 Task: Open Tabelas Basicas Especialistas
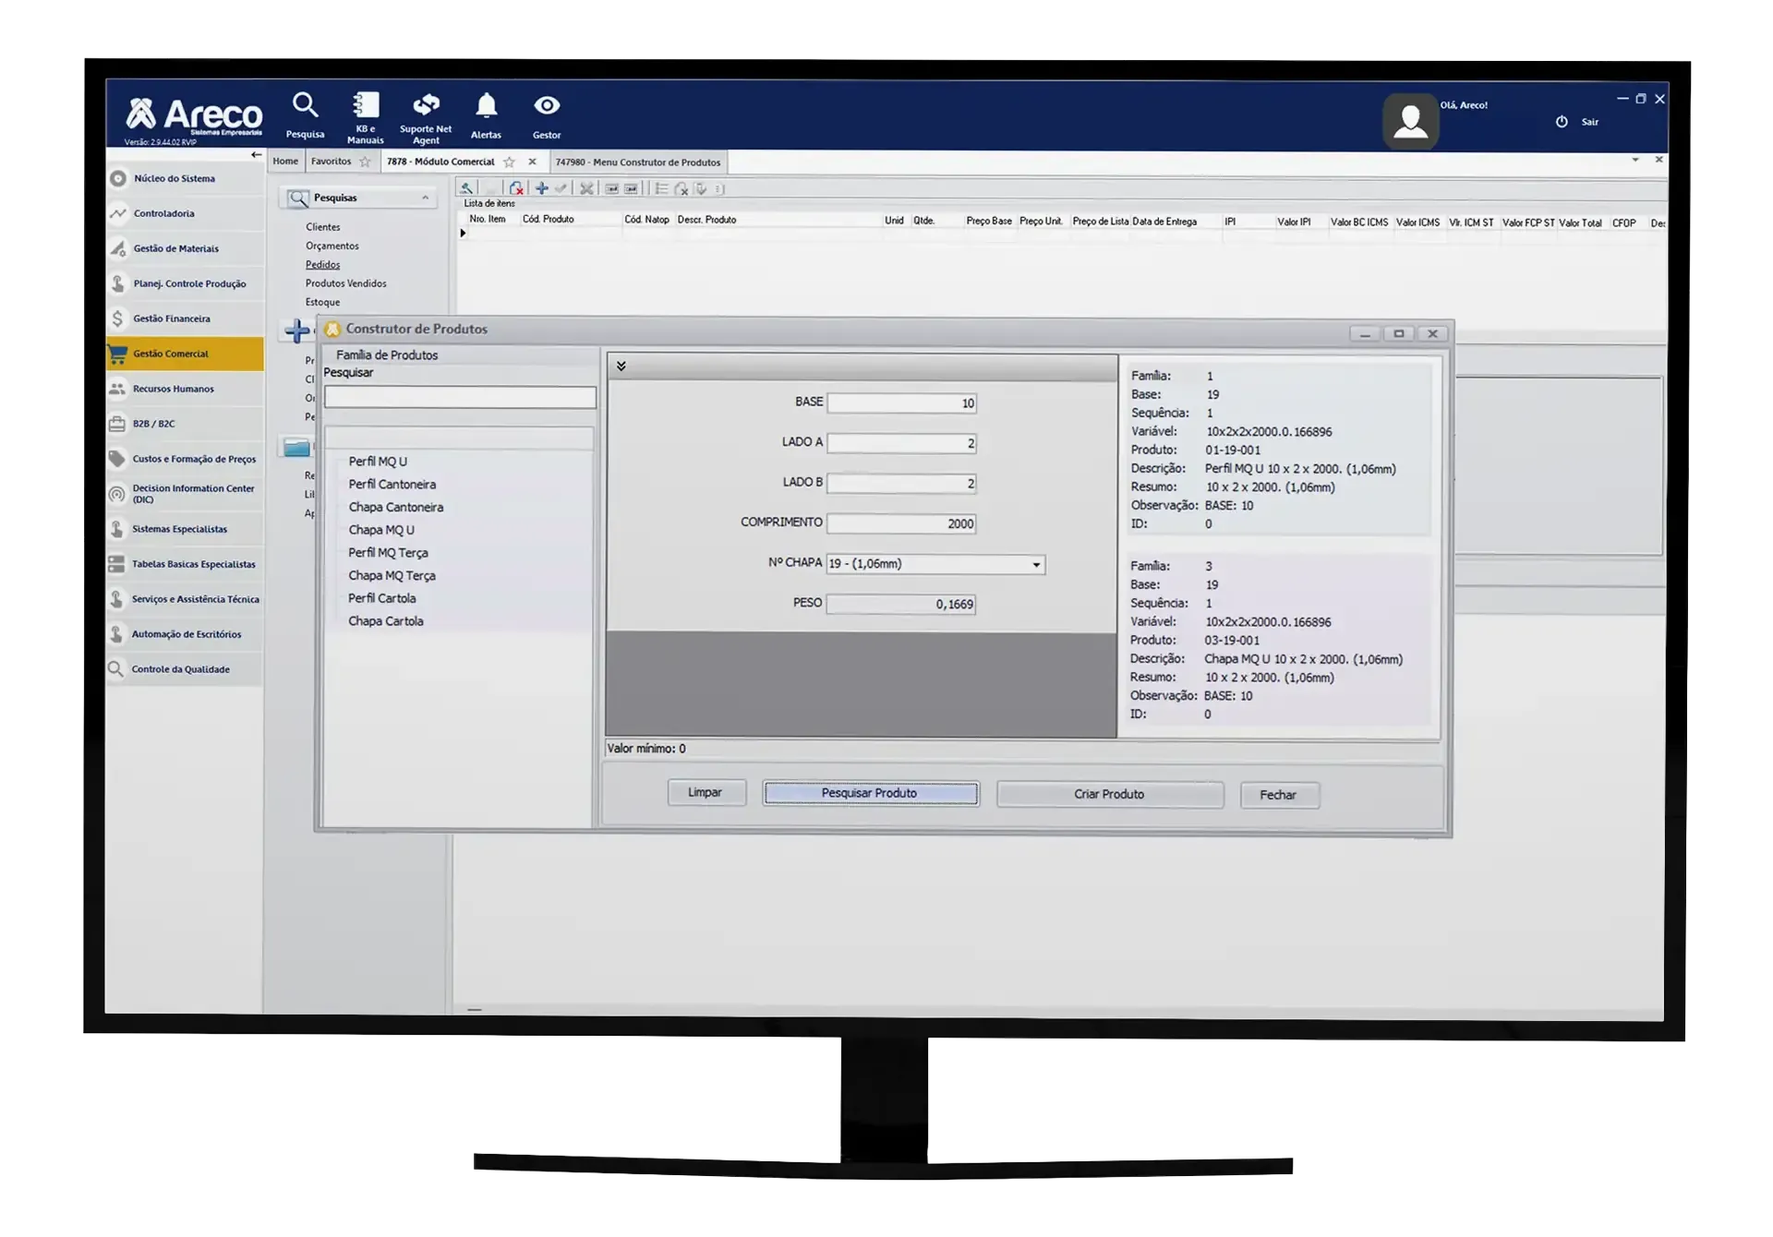185,564
